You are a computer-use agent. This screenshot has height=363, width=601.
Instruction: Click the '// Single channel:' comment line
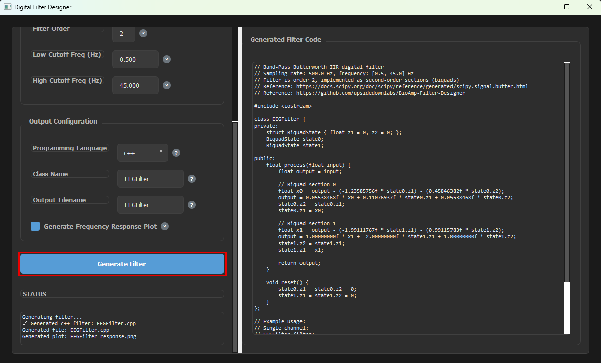(x=281, y=328)
